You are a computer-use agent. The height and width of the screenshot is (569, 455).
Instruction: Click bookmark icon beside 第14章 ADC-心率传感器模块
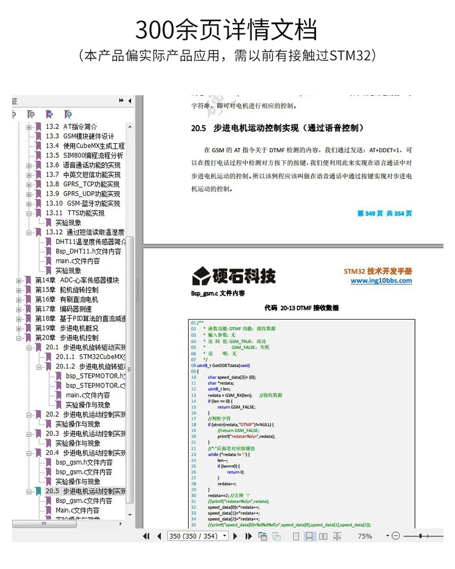tap(28, 280)
